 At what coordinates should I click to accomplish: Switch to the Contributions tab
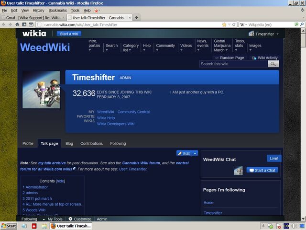[x=91, y=143]
